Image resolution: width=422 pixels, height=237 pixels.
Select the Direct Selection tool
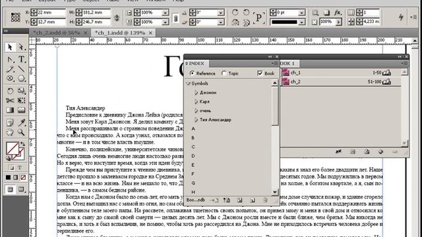coord(21,47)
